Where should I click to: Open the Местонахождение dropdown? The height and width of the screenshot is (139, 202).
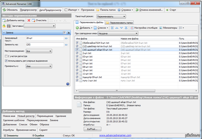click(x=39, y=51)
